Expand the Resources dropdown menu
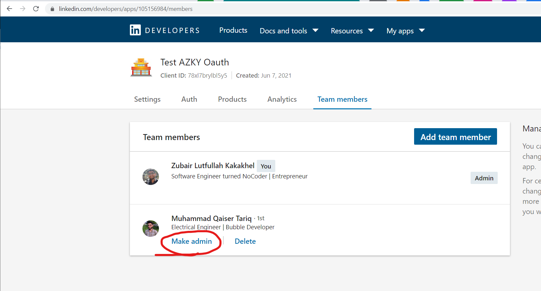Viewport: 541px width, 291px height. coord(352,31)
